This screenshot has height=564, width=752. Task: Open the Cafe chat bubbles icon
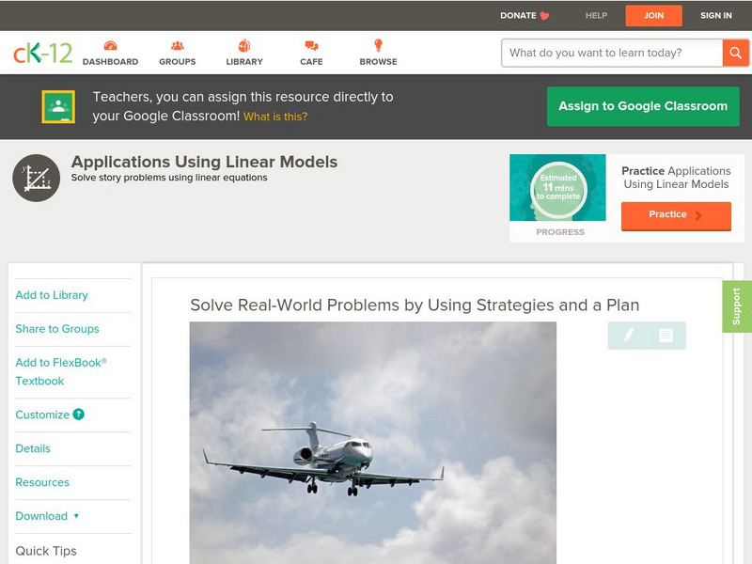point(311,45)
